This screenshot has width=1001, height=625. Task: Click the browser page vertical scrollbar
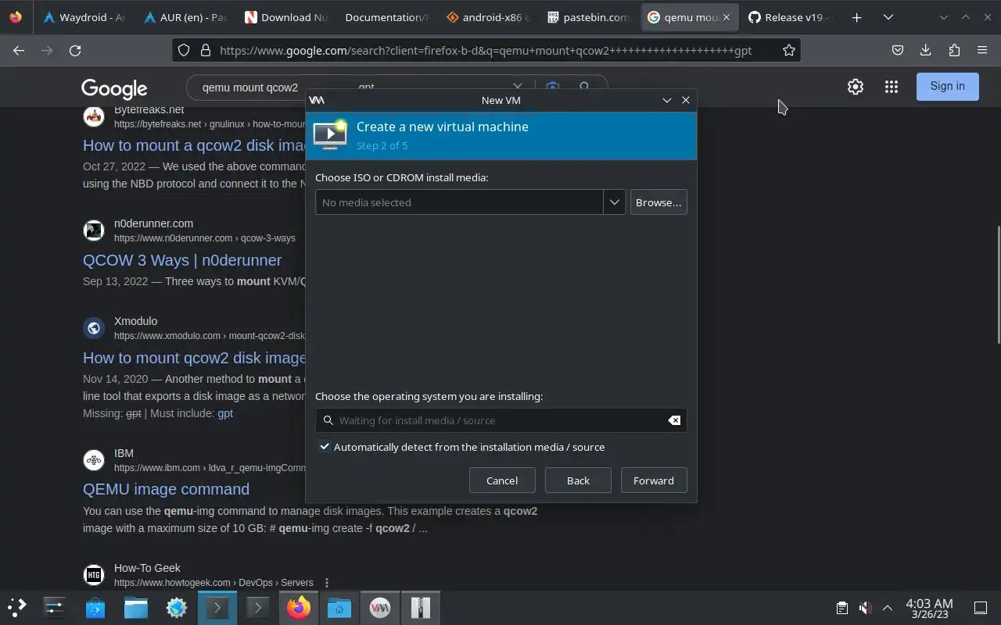(998, 284)
